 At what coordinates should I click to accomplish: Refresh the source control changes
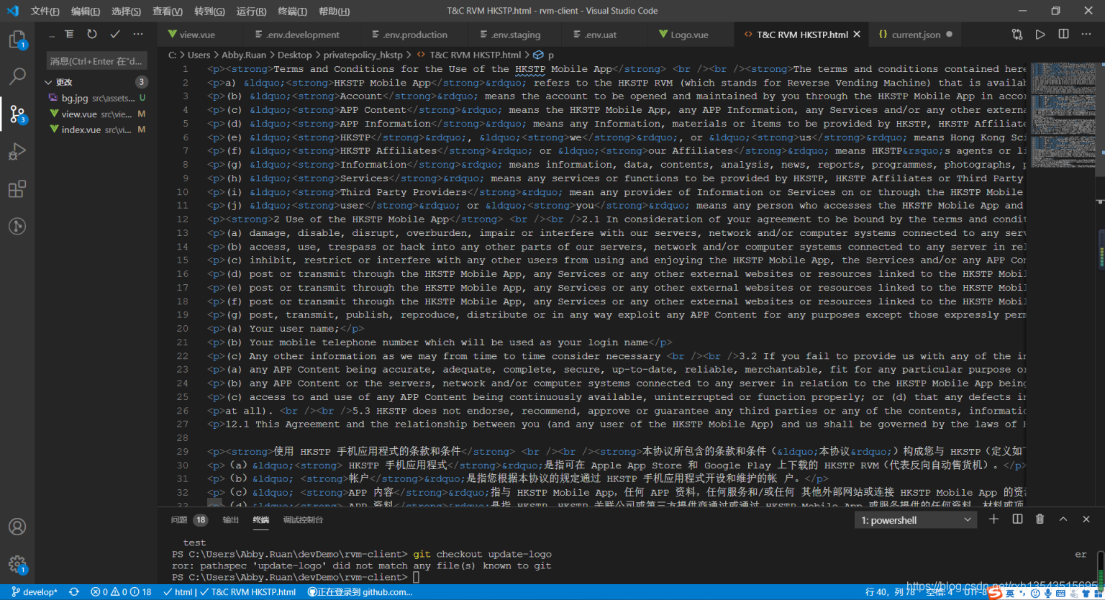click(x=92, y=34)
